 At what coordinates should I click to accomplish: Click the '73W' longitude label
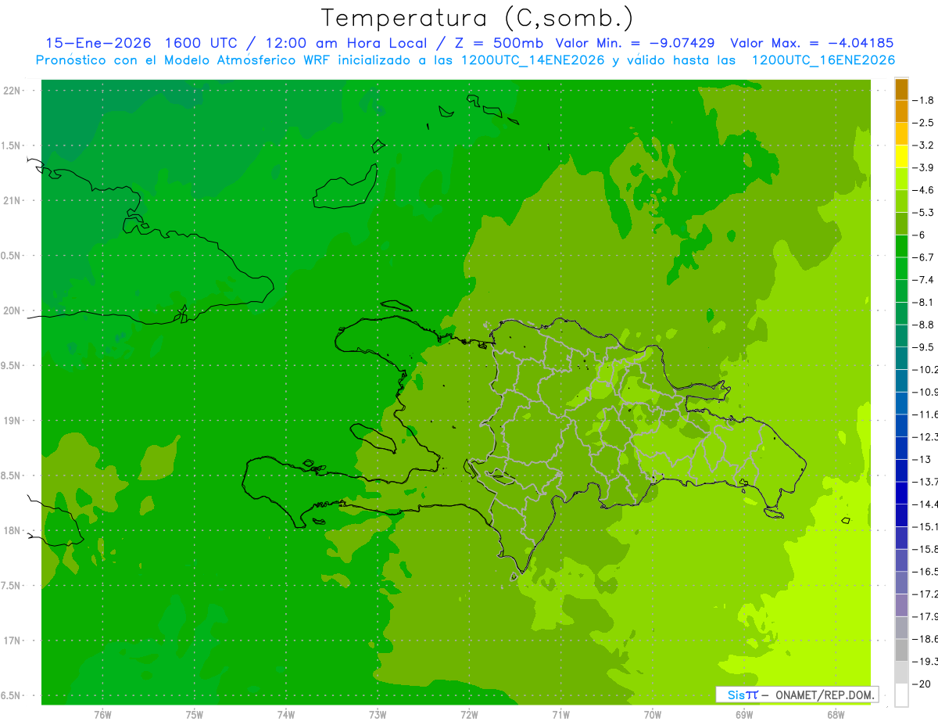tap(378, 715)
